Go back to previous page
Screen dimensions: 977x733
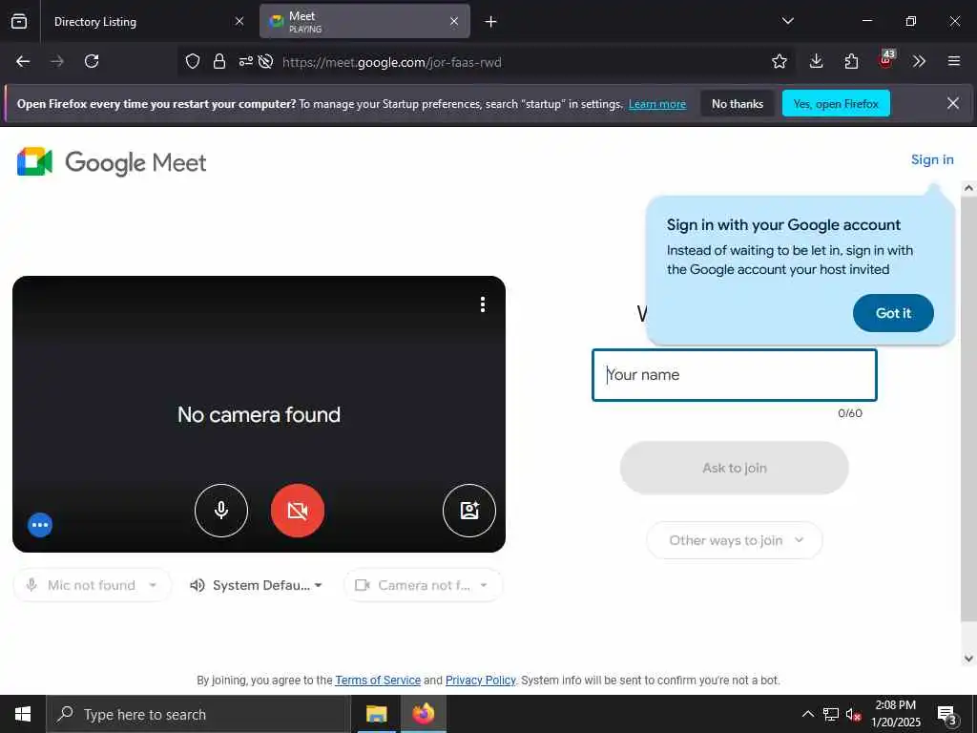click(23, 62)
